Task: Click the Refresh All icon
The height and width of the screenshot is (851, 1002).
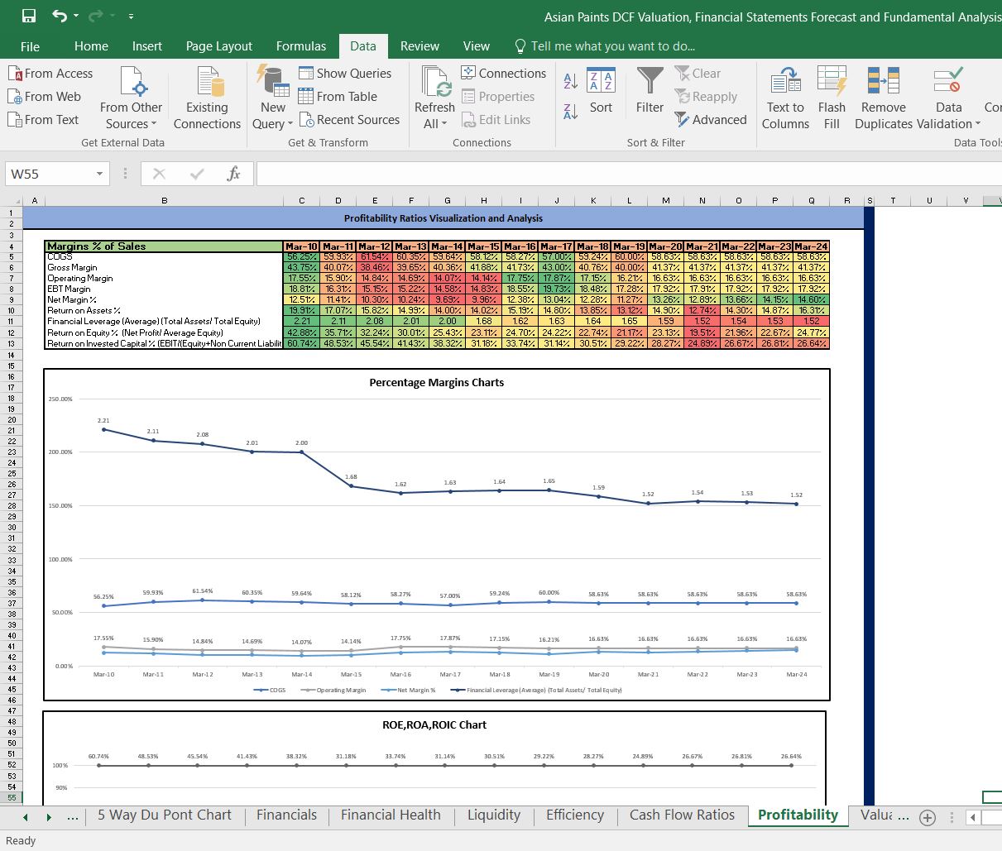Action: click(x=434, y=83)
